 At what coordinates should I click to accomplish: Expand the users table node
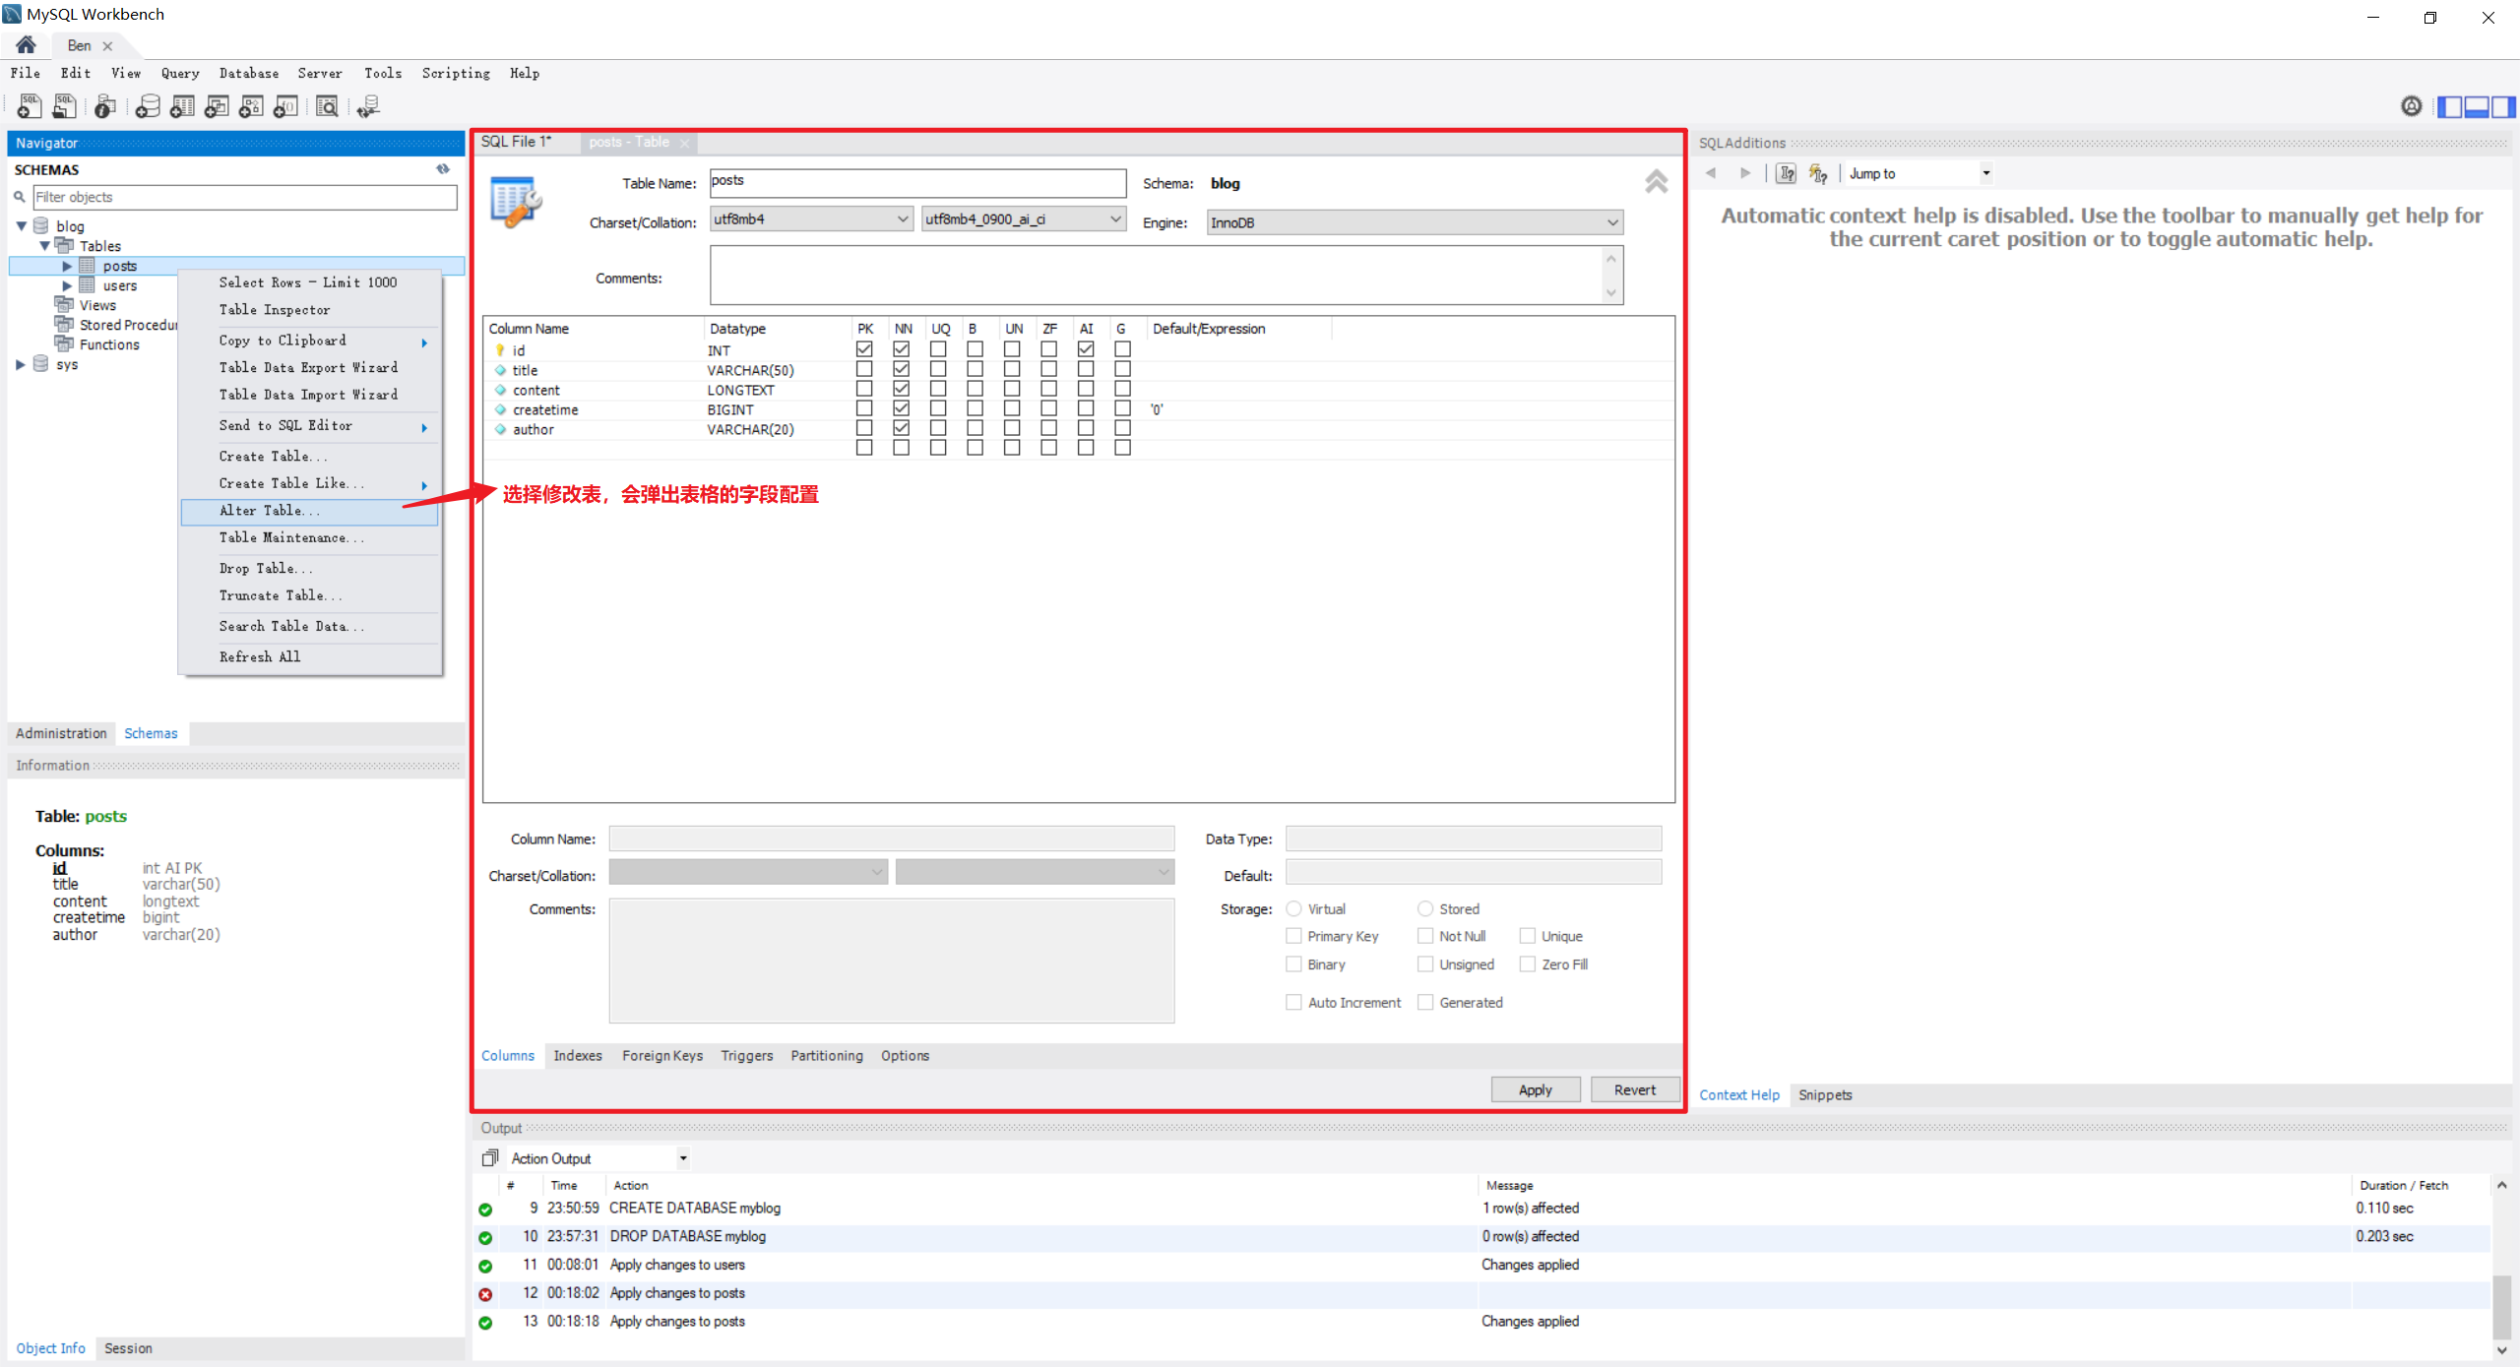pyautogui.click(x=67, y=285)
